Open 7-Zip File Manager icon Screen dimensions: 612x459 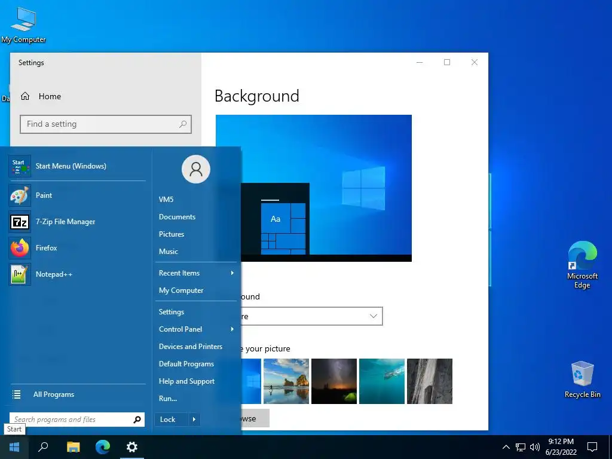(20, 222)
